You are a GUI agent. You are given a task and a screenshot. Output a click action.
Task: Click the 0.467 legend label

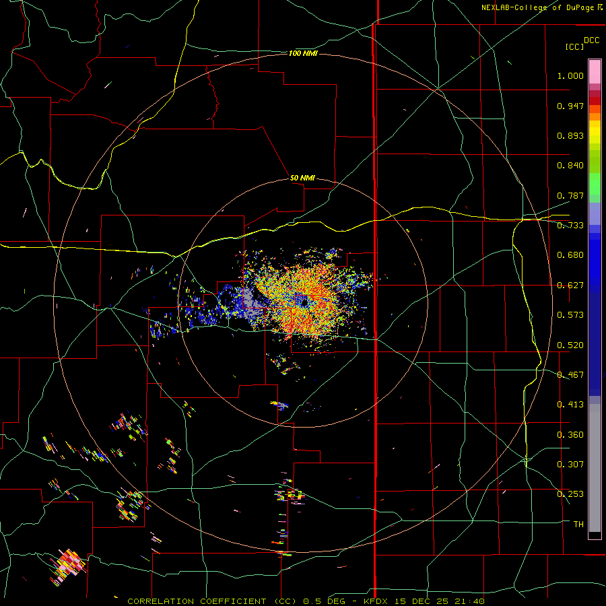pyautogui.click(x=570, y=375)
